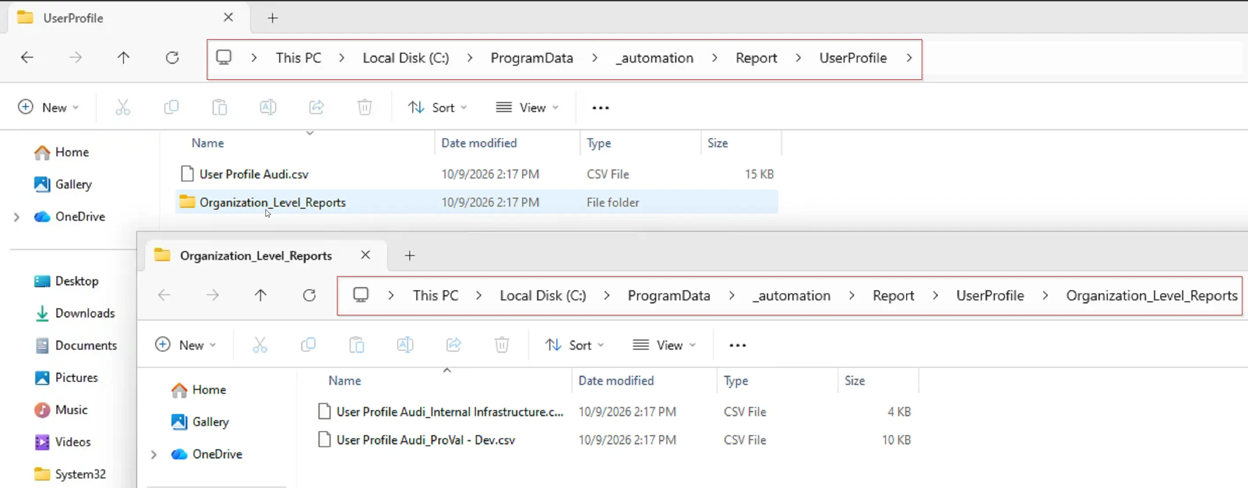Open New dropdown in UserProfile window

(x=48, y=107)
